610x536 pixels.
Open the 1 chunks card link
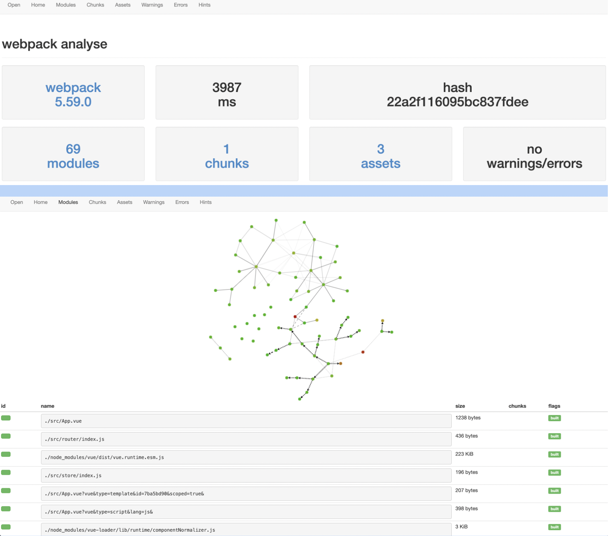pyautogui.click(x=227, y=156)
